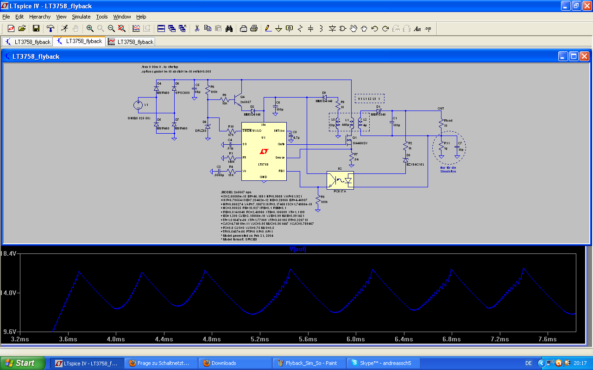
Task: Click the Zoom to Fit icon
Action: (122, 29)
